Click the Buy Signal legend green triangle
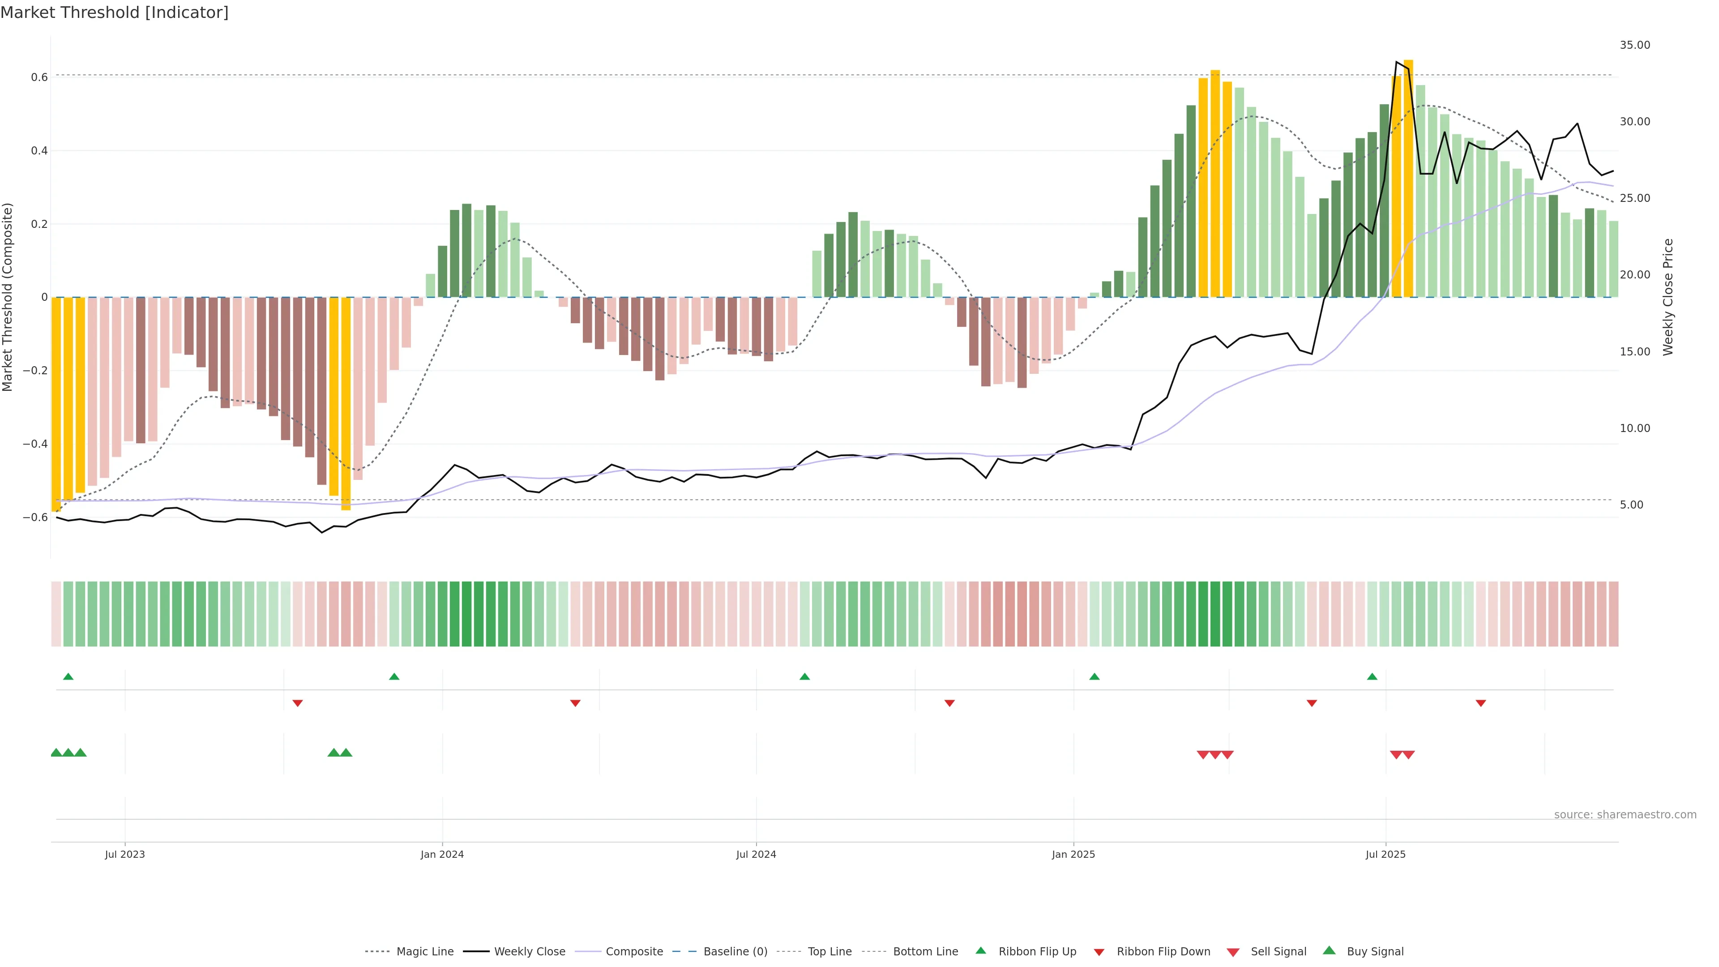 pyautogui.click(x=1329, y=950)
